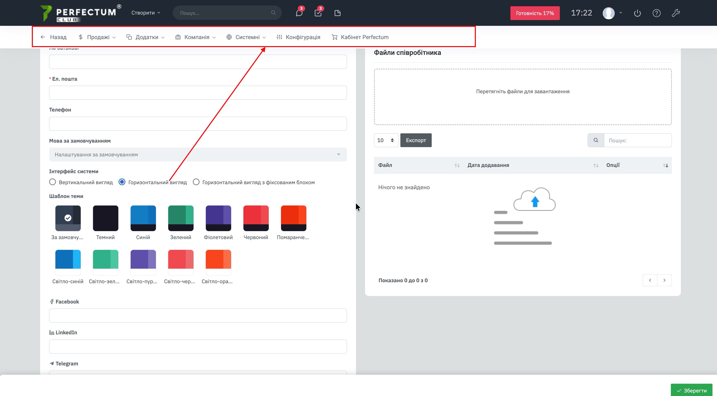717x396 pixels.
Task: Open the help question mark icon
Action: pos(656,13)
